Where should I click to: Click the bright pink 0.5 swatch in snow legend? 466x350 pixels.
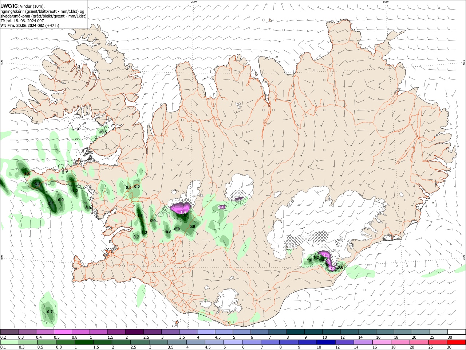[x=63, y=332]
